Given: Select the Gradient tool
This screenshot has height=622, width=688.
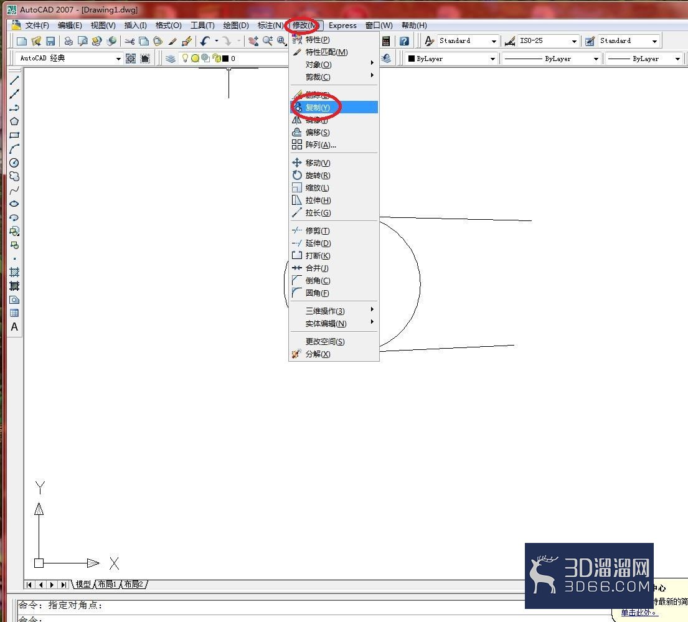Looking at the screenshot, I should point(14,286).
